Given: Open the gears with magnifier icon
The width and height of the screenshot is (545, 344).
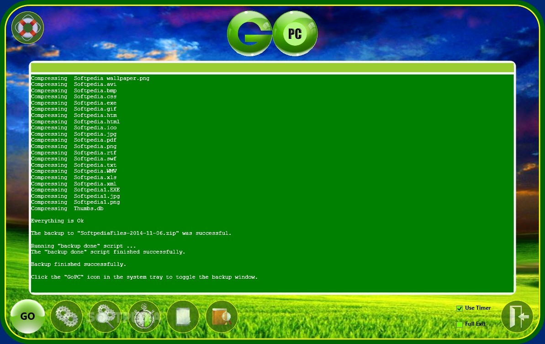Looking at the screenshot, I should point(106,317).
